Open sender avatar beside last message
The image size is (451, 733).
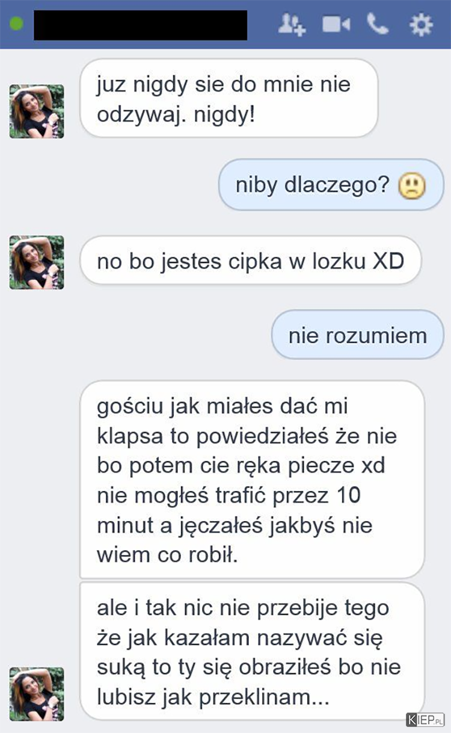pyautogui.click(x=37, y=694)
